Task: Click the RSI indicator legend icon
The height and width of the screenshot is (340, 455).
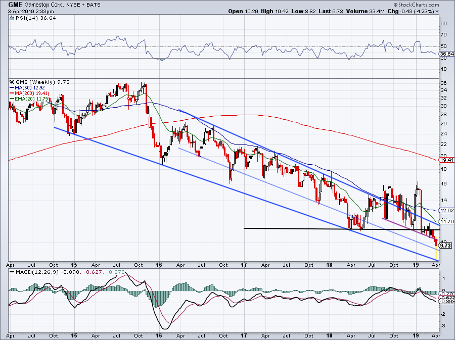Action: point(12,18)
